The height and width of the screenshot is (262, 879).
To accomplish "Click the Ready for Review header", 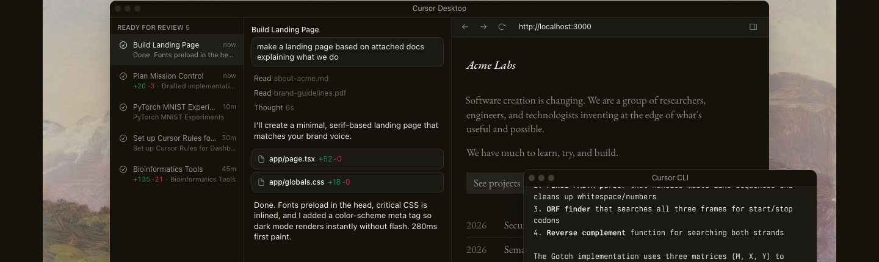I will 153,27.
